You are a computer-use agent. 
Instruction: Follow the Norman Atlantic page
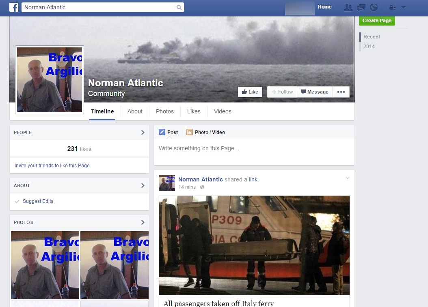click(282, 92)
